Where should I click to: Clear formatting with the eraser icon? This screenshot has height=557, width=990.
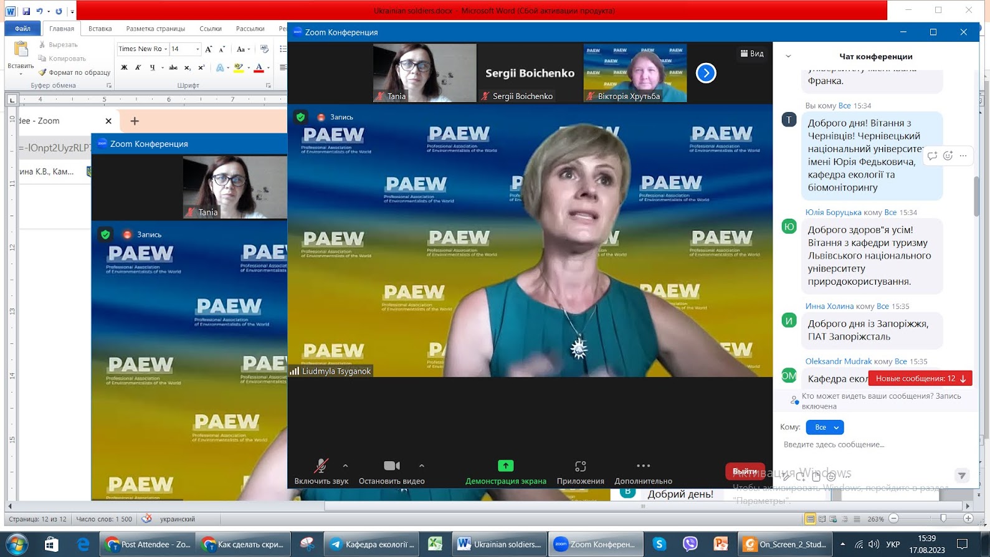264,49
